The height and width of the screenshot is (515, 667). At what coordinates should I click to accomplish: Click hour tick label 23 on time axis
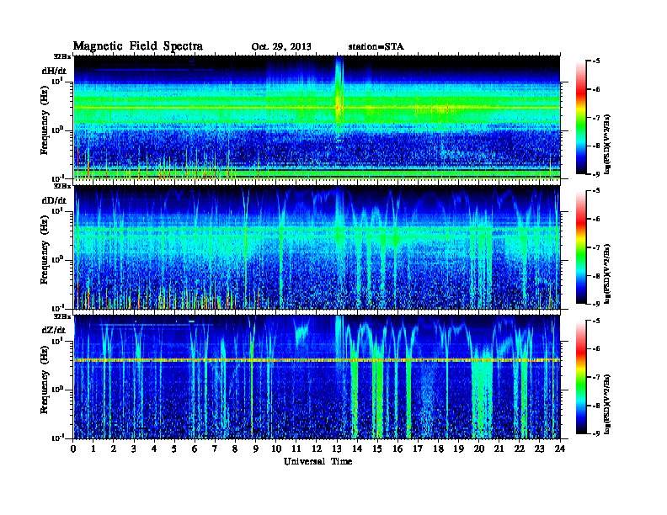click(540, 449)
